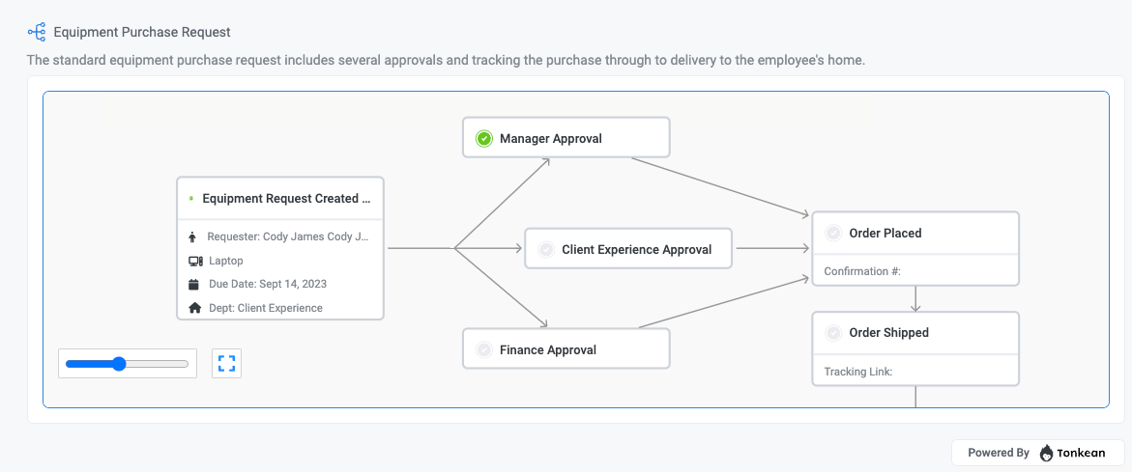This screenshot has width=1132, height=472.
Task: Click the Equipment Purchase Request title
Action: click(x=142, y=33)
